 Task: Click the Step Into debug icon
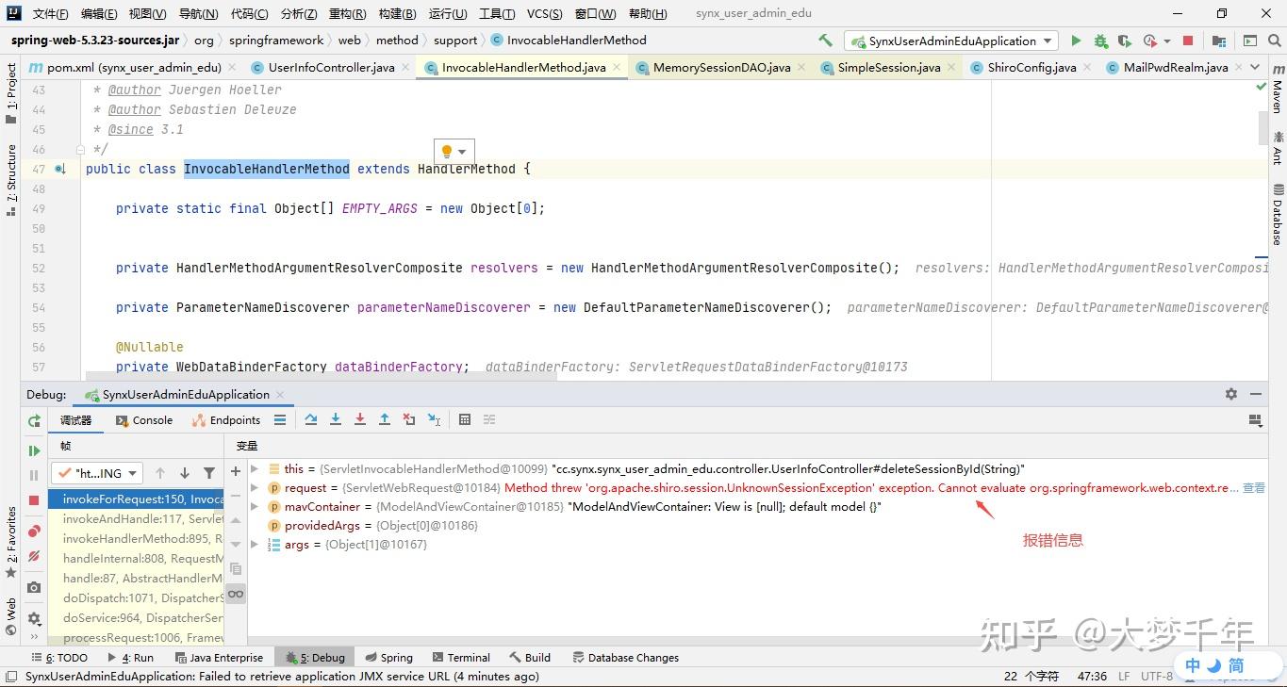coord(335,419)
